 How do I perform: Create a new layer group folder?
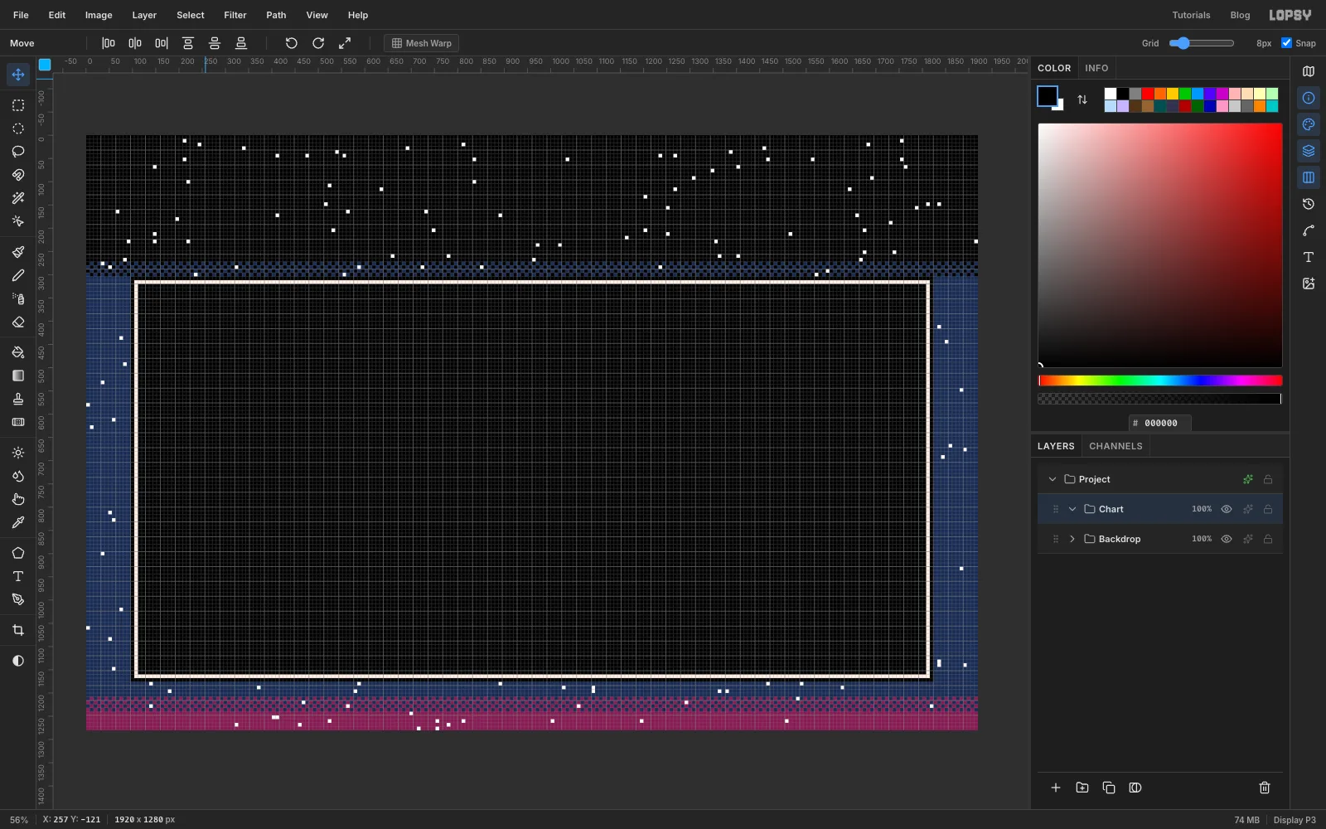(1082, 788)
